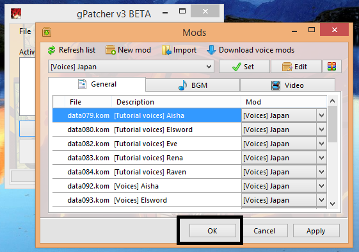Switch to the BGM tab

193,85
